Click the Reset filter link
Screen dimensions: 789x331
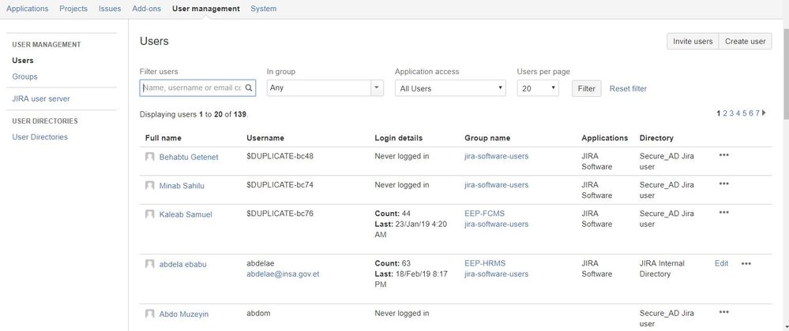(x=628, y=88)
